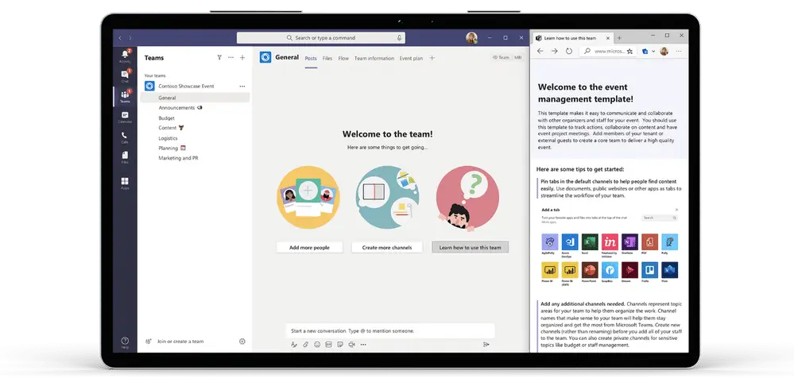Click the Search or type a command box

(320, 38)
